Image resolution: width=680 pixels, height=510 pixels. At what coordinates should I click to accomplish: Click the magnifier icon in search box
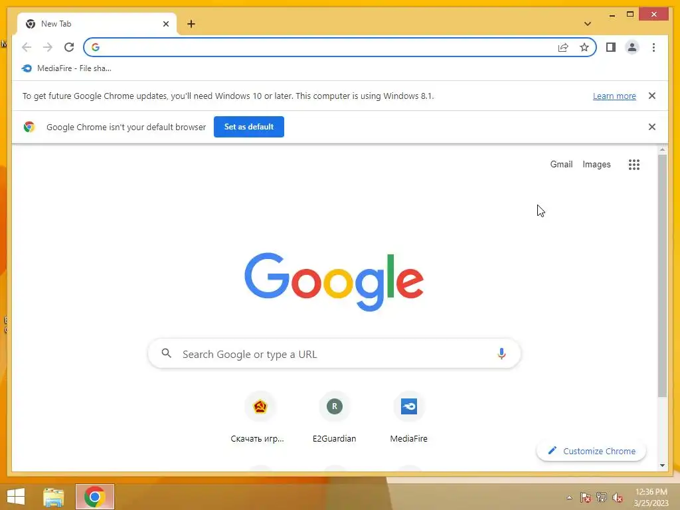pyautogui.click(x=167, y=353)
